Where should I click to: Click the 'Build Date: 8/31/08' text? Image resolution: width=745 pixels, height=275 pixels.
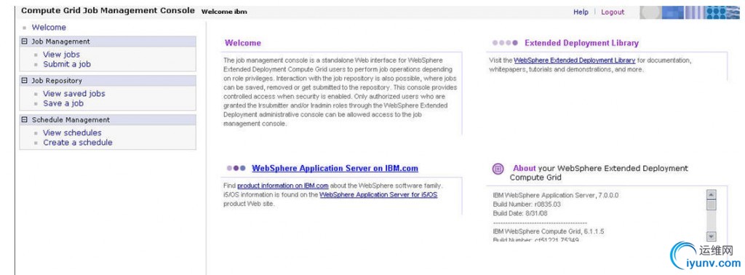(x=520, y=213)
